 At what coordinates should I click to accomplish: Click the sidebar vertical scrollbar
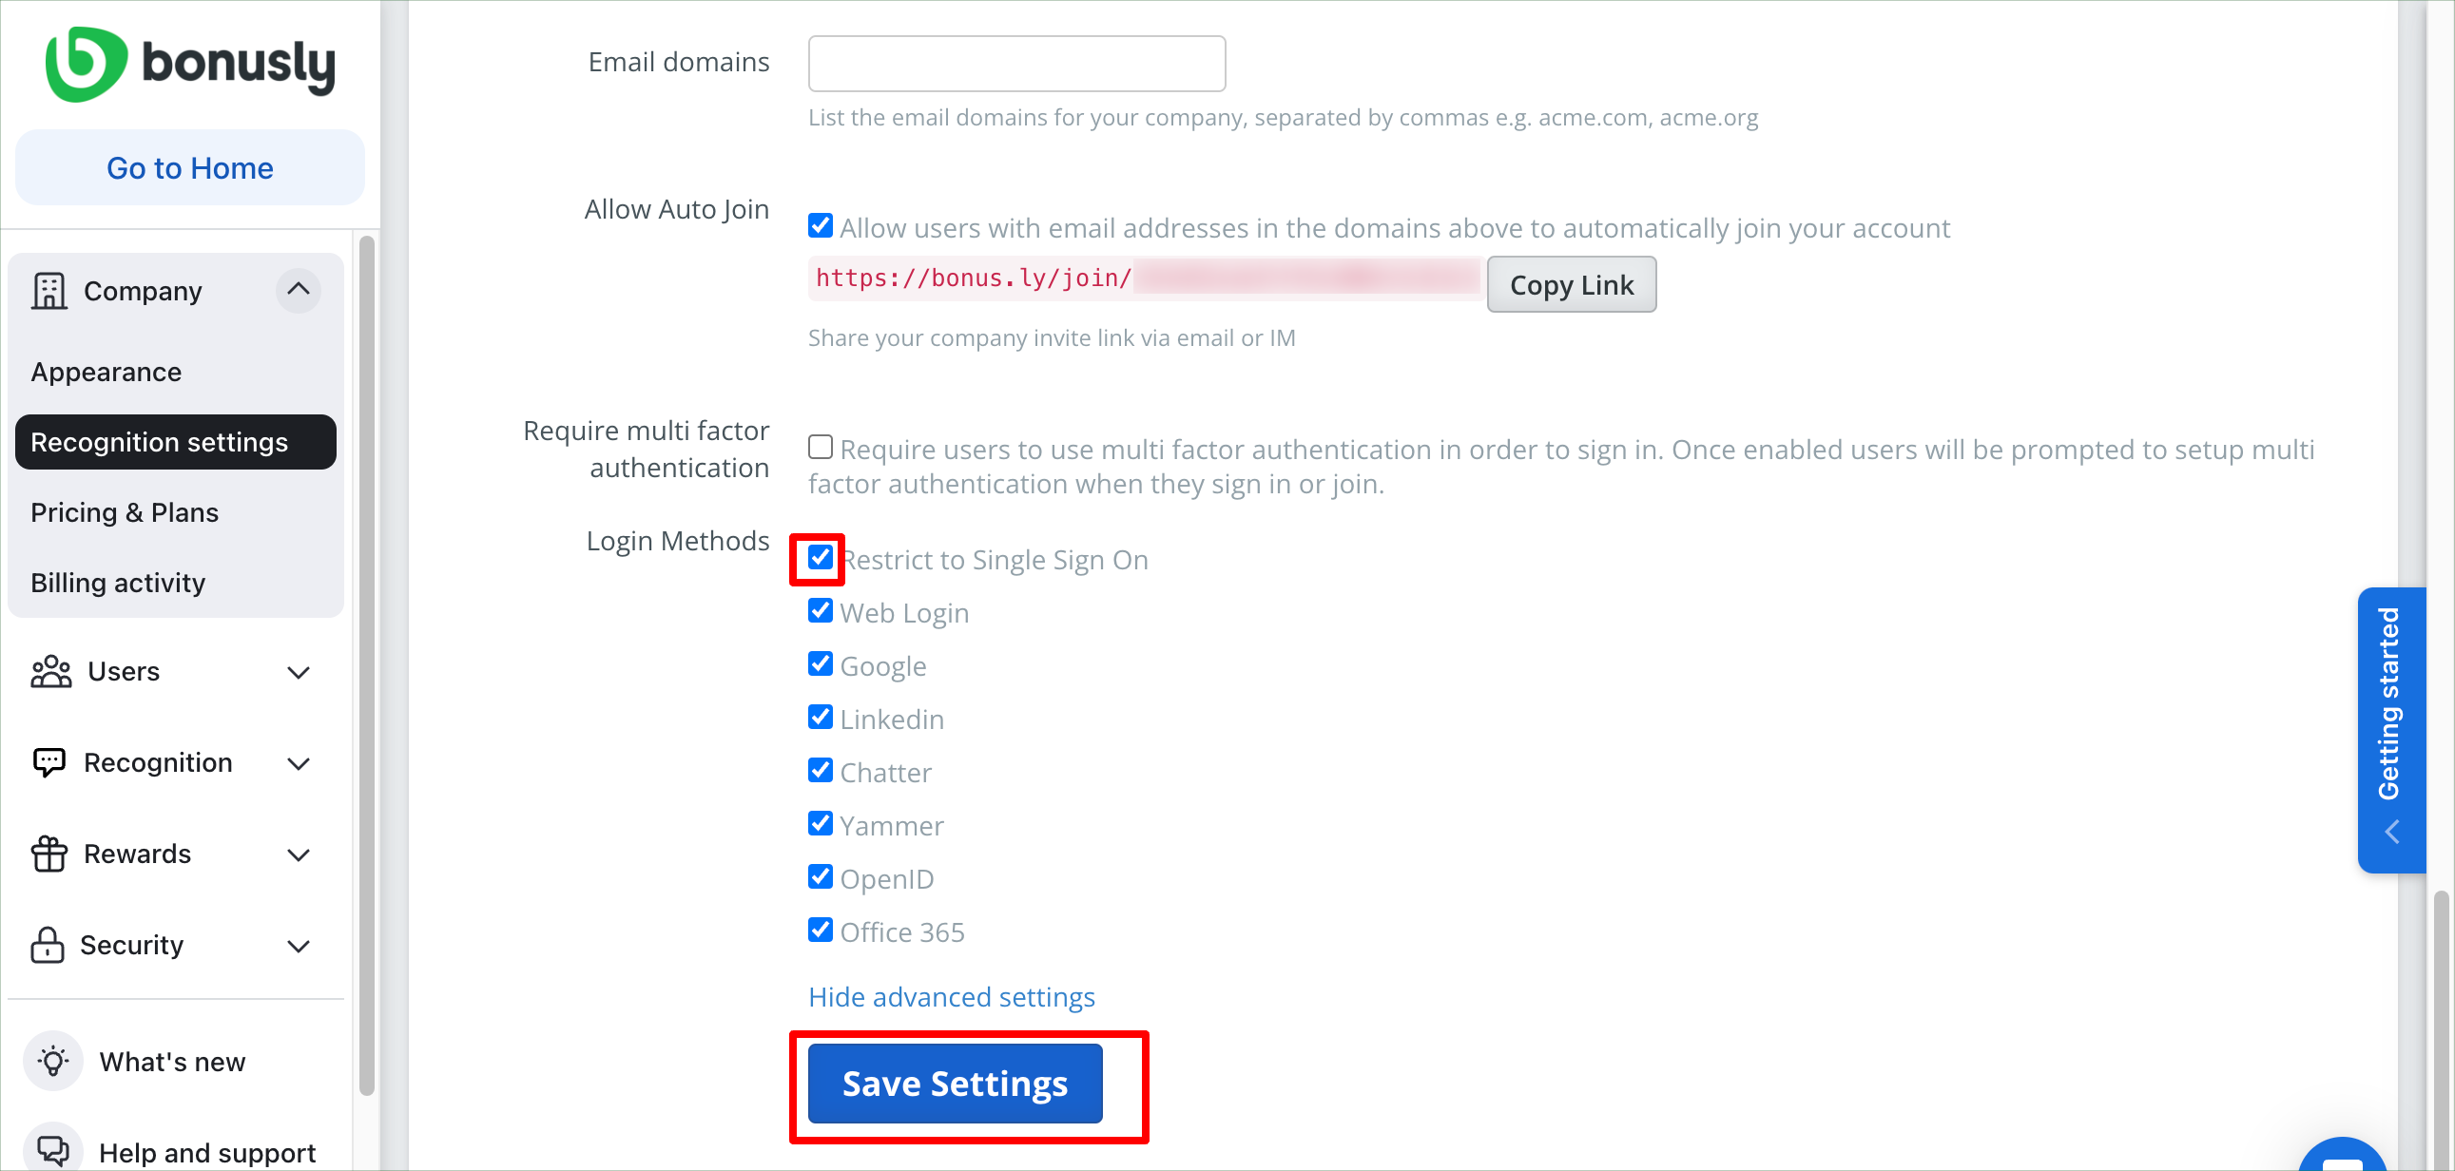367,665
